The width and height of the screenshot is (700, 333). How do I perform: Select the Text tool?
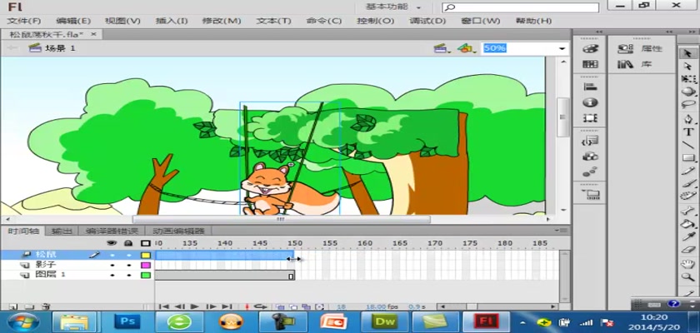tap(688, 132)
